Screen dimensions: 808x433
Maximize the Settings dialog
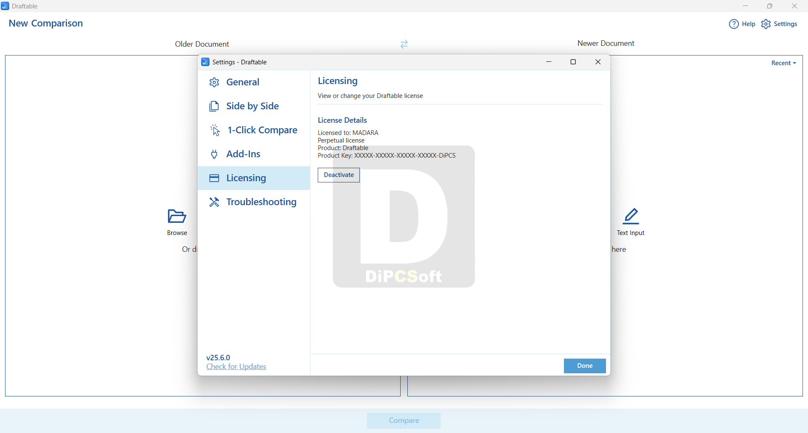(x=573, y=62)
